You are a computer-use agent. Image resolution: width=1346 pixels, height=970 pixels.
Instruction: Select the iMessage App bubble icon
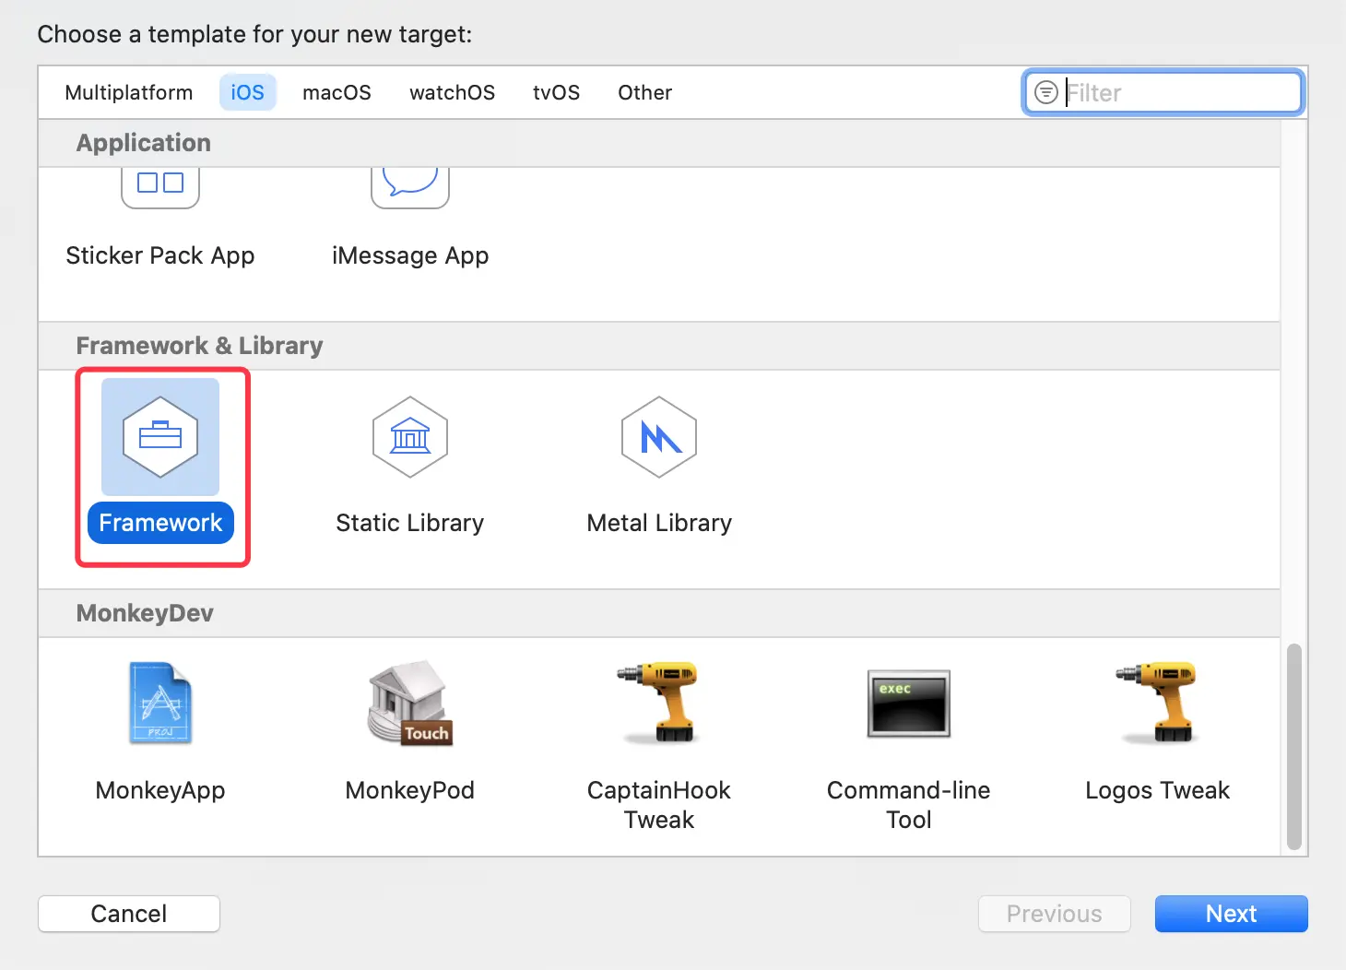pyautogui.click(x=410, y=189)
